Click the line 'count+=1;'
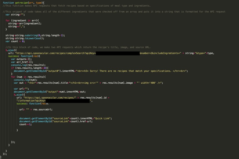 pyautogui.click(x=26, y=124)
